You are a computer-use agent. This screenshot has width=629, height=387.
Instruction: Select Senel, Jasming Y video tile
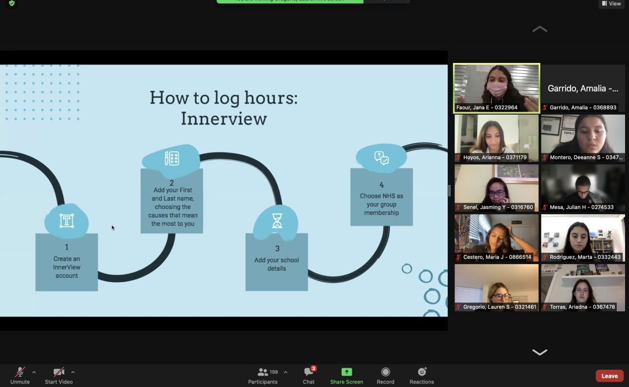(x=496, y=188)
